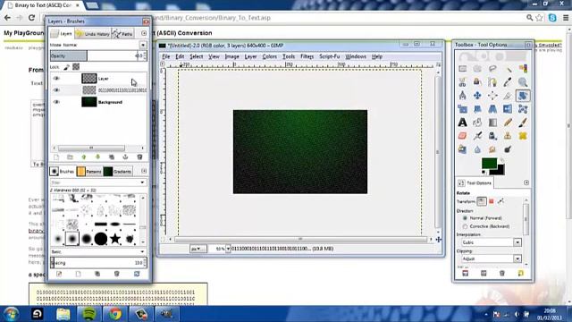The height and width of the screenshot is (322, 572).
Task: Select the Free Select lasso tool
Action: click(492, 69)
